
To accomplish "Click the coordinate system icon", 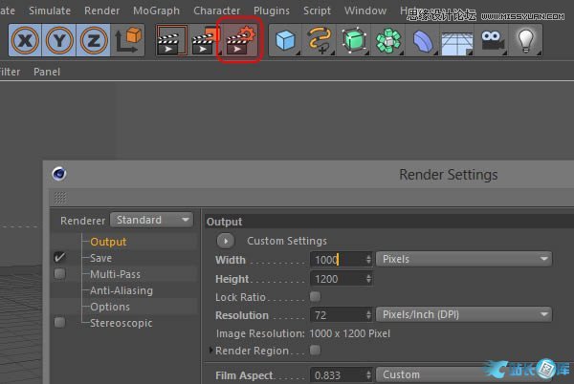I will [129, 39].
